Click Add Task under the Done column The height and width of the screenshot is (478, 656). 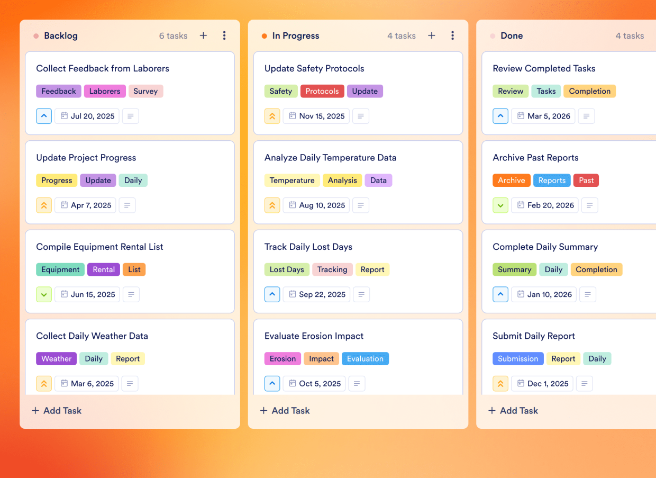tap(513, 410)
